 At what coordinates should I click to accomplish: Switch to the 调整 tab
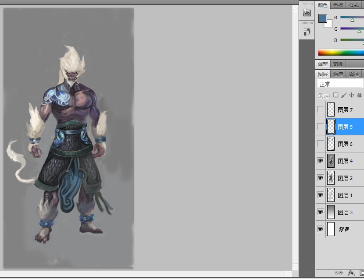[x=323, y=64]
